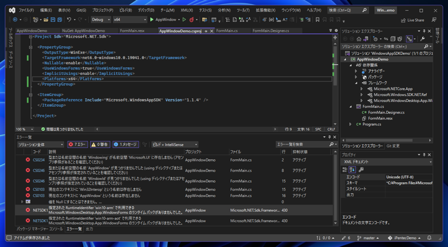Collapse the AppWindowDemo project node

(345, 60)
